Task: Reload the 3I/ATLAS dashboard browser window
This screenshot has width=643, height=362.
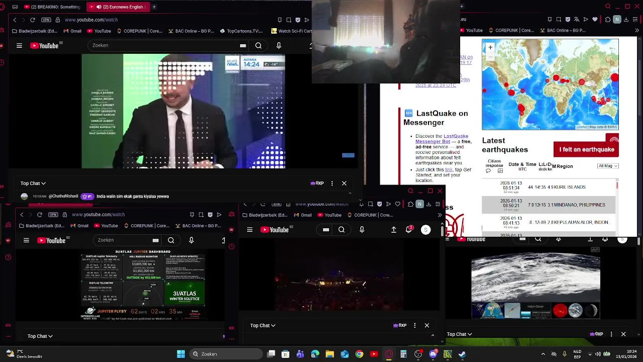Action: pyautogui.click(x=40, y=215)
